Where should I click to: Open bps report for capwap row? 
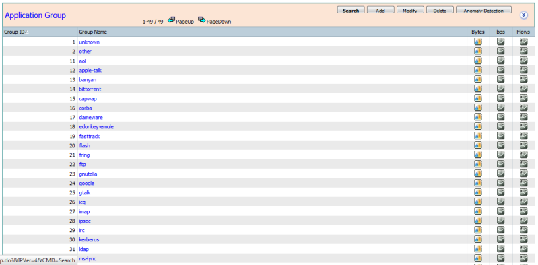tap(500, 98)
